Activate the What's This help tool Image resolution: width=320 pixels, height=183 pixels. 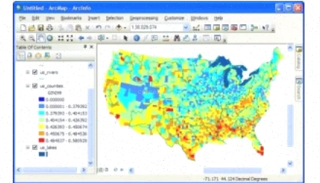click(x=265, y=27)
